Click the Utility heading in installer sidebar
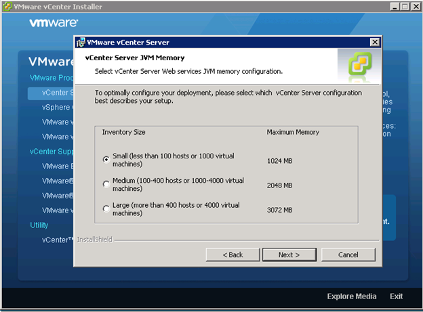423x312 pixels. [39, 225]
